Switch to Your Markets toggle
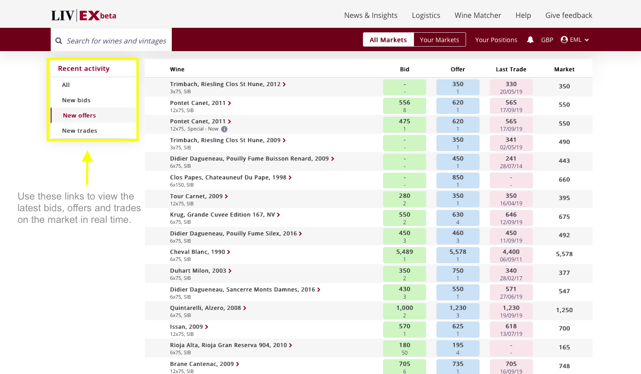 (x=440, y=39)
